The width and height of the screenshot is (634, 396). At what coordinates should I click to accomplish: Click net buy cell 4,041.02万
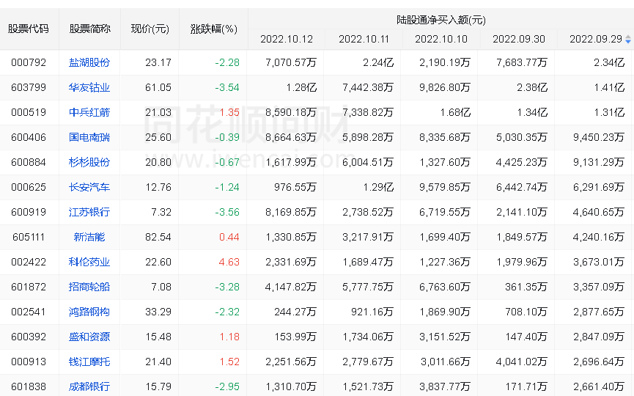pyautogui.click(x=522, y=362)
